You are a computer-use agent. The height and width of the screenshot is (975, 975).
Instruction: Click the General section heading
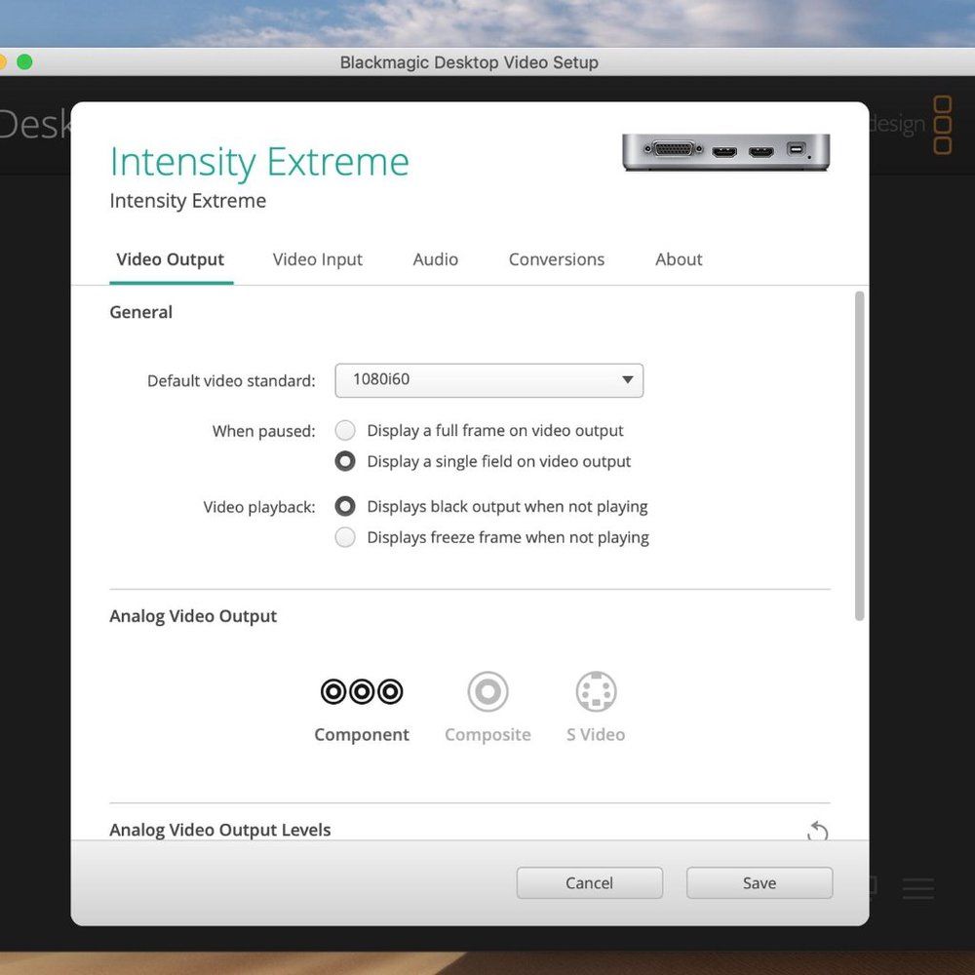click(141, 312)
